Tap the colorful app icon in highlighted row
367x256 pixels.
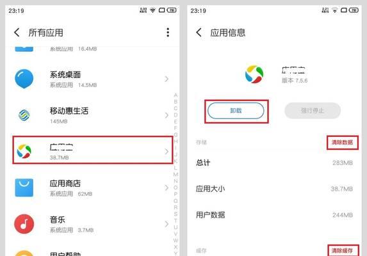coord(24,151)
